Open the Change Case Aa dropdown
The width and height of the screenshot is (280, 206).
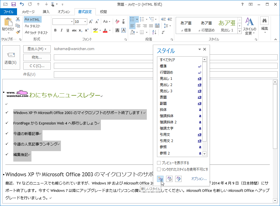(x=107, y=22)
